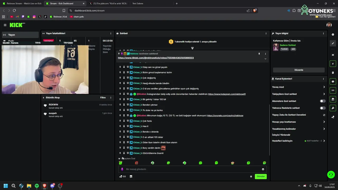The image size is (338, 190).
Task: Open chat settings gear next to Gönder
Action: point(251,177)
